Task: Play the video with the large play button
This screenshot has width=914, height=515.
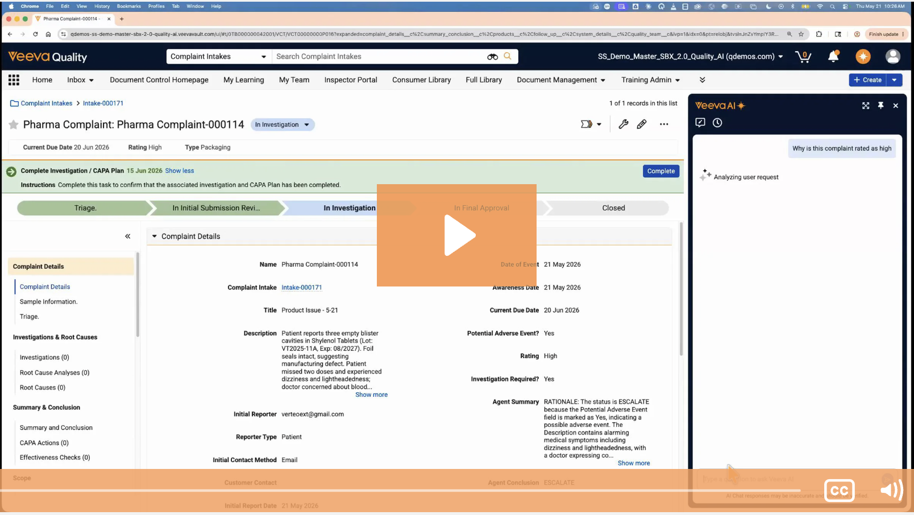Action: 456,235
